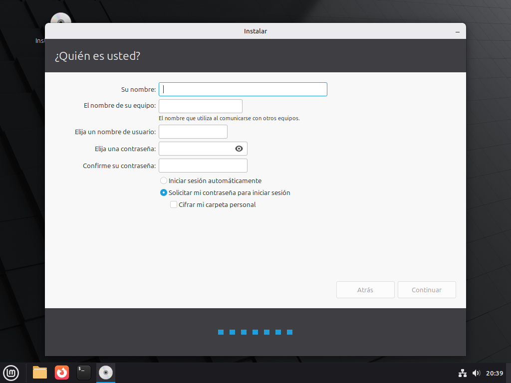The height and width of the screenshot is (383, 511).
Task: Minimize the Instalar window
Action: tap(457, 31)
